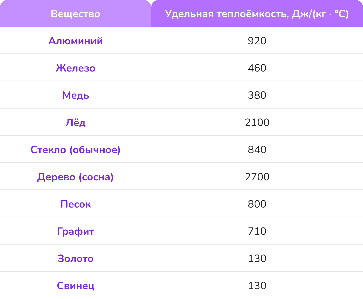Click the value 920 for aluminium
Image resolution: width=363 pixels, height=299 pixels.
(x=257, y=41)
